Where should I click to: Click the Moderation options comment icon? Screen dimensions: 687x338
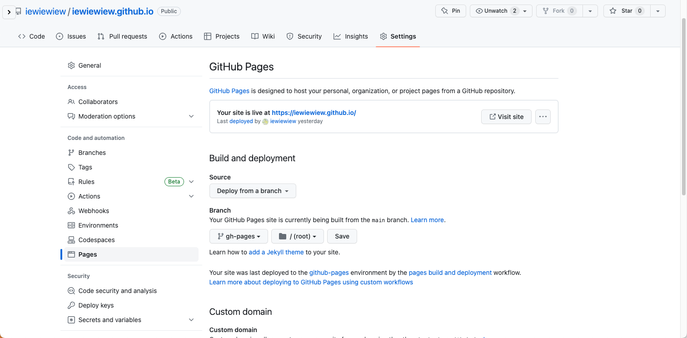[71, 116]
